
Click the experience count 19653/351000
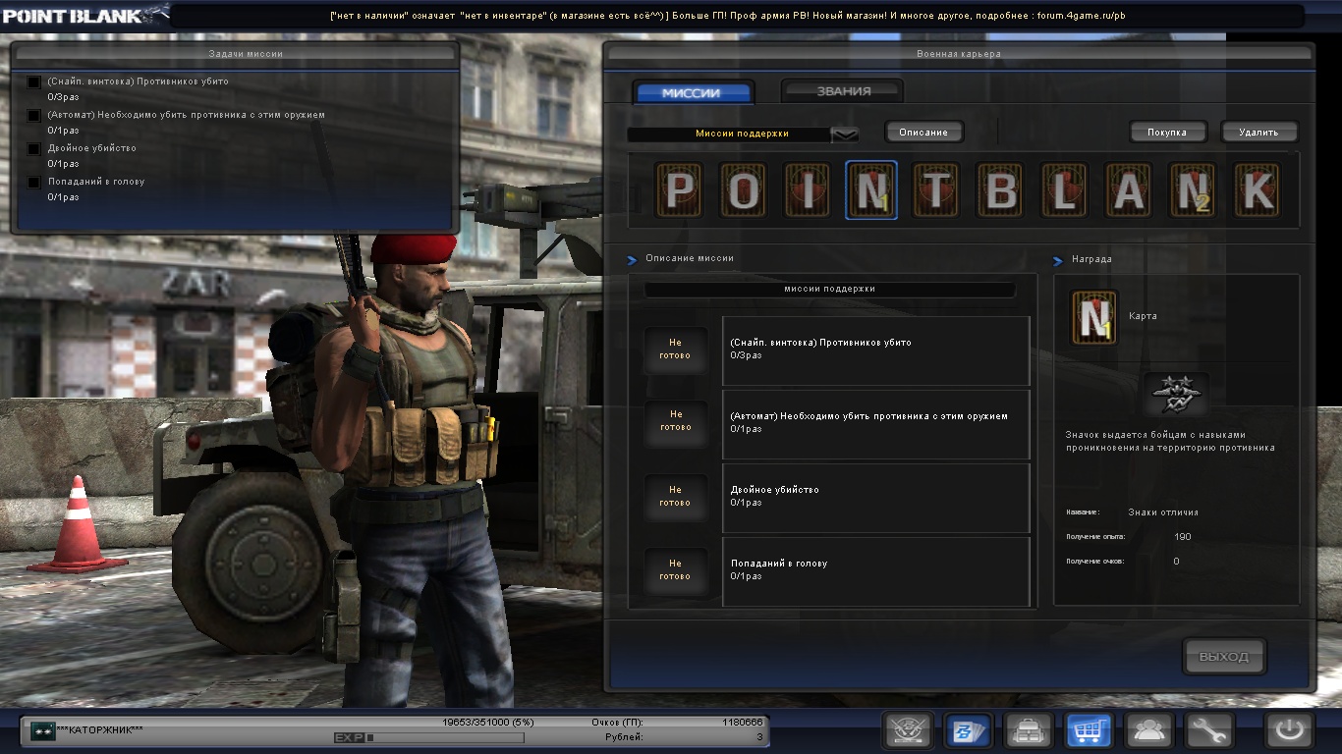coord(488,723)
